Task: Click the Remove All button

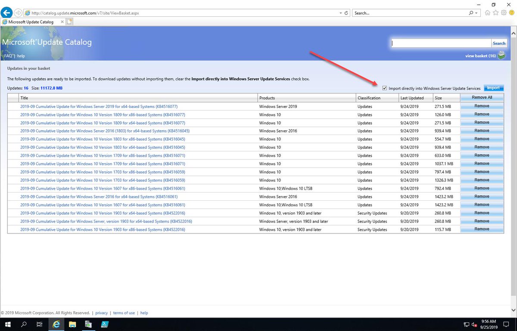Action: 482,98
